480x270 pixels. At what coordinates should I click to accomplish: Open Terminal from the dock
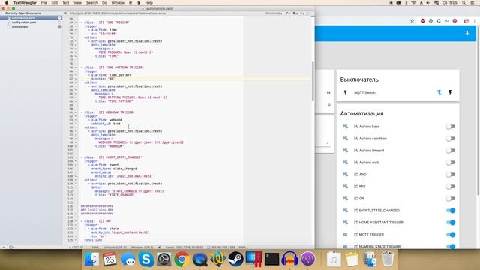pos(271,259)
